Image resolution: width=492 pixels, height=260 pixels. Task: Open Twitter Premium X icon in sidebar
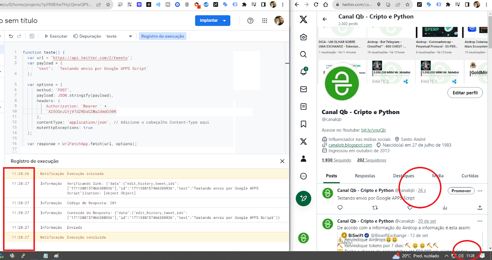[304, 141]
